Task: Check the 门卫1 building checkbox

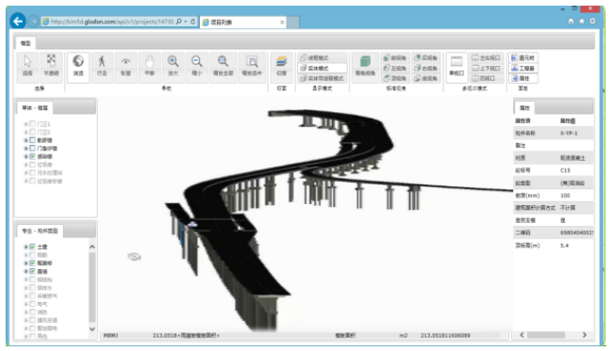Action: coord(33,124)
